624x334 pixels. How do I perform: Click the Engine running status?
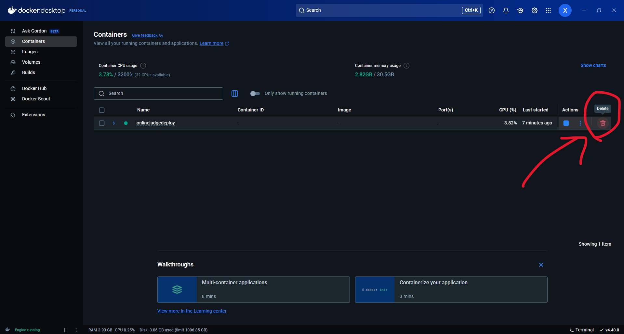[27, 330]
